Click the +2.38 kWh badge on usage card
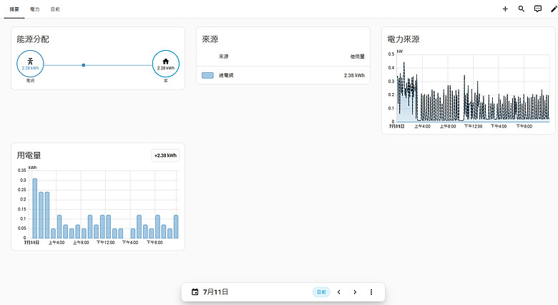The height and width of the screenshot is (305, 558). [165, 155]
